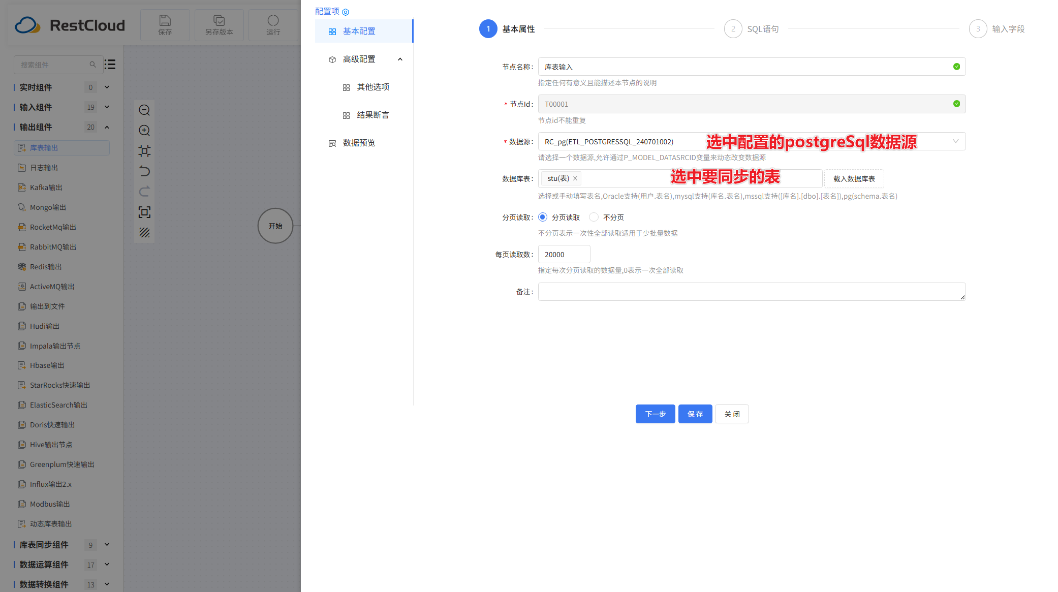1058x592 pixels.
Task: Select the 分页读取 radio button
Action: 542,217
